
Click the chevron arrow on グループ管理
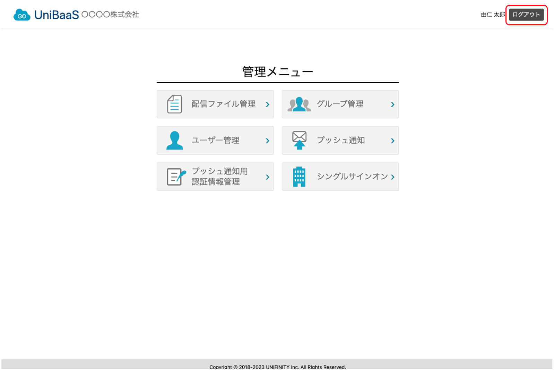coord(392,105)
